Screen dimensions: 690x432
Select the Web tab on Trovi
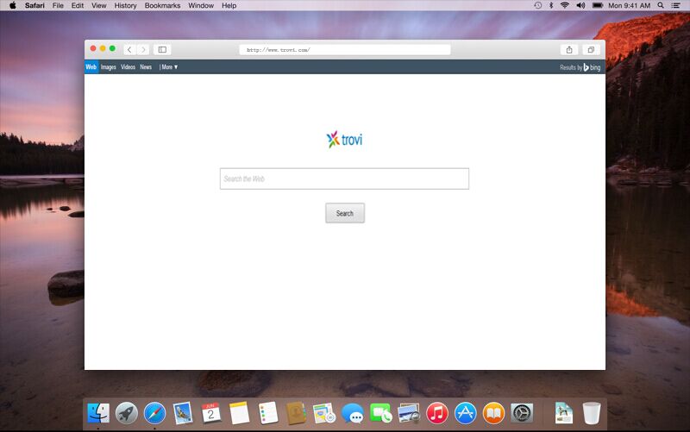point(91,67)
